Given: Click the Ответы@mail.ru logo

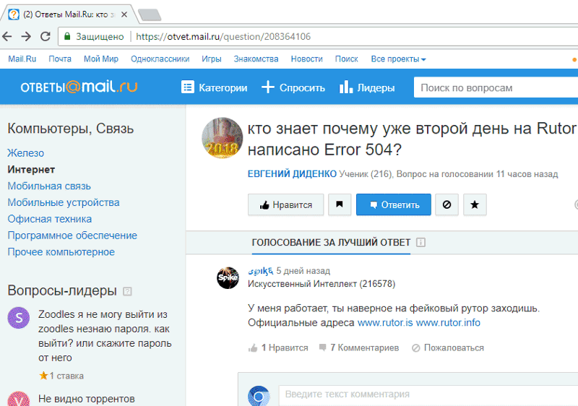Looking at the screenshot, I should click(79, 87).
